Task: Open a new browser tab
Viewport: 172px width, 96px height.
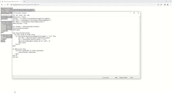Action: 24,2
